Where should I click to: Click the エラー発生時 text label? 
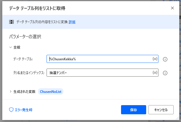[x=23, y=110]
